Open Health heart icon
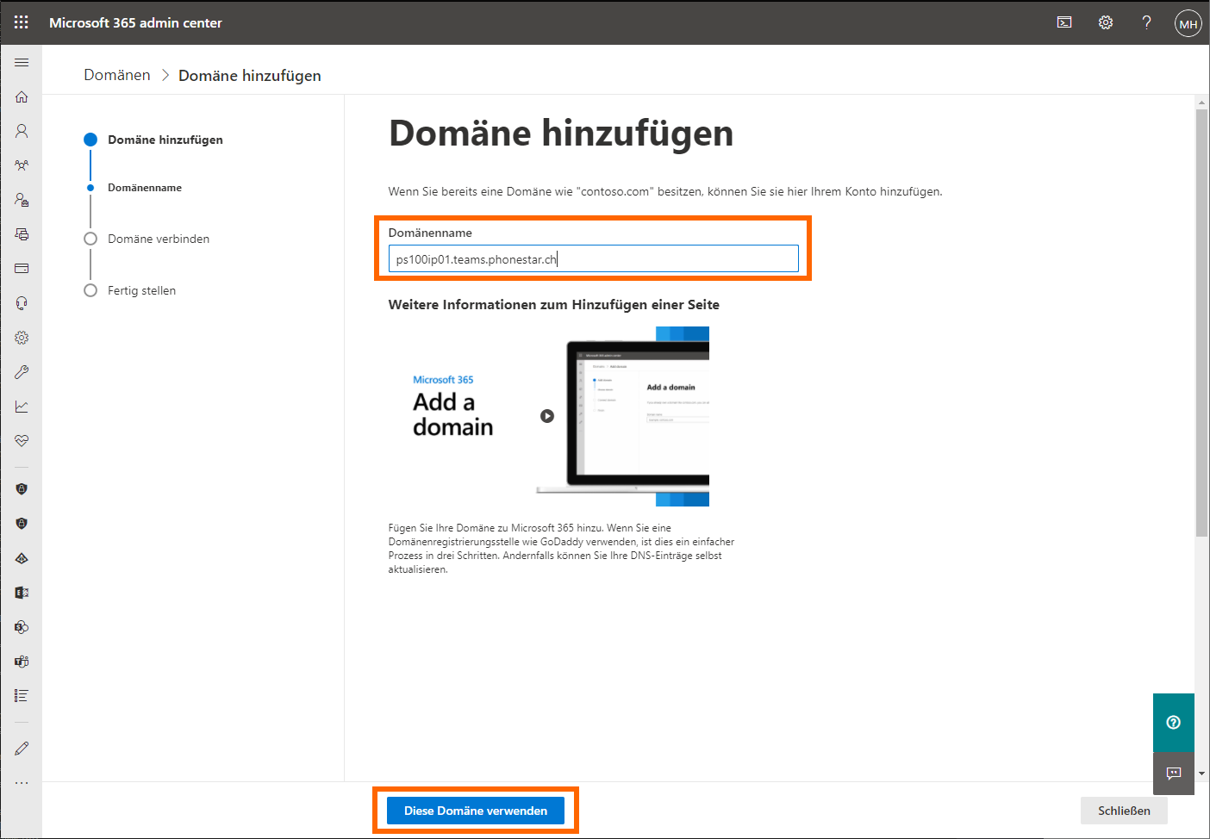1210x839 pixels. pyautogui.click(x=22, y=441)
